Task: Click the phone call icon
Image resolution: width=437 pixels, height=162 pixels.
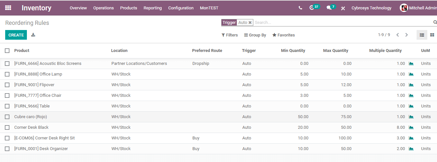Action: 300,8
